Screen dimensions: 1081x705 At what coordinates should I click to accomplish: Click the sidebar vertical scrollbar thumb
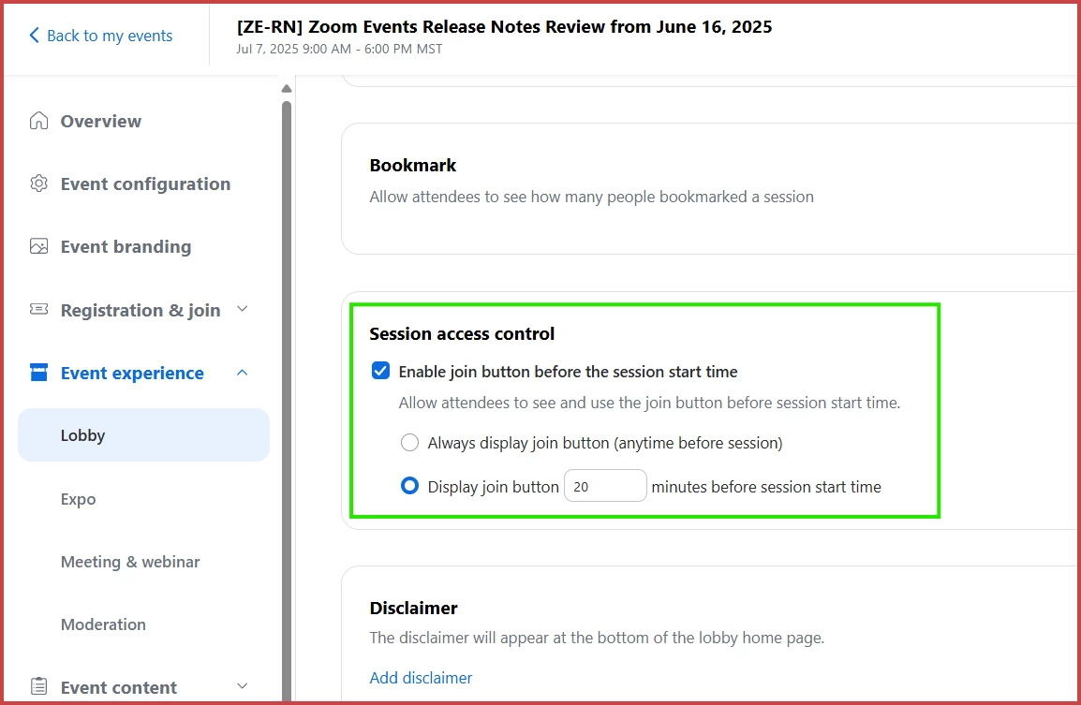coord(287,400)
